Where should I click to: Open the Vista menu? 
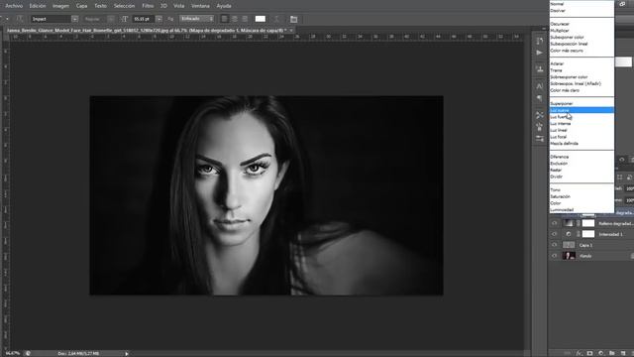[178, 6]
